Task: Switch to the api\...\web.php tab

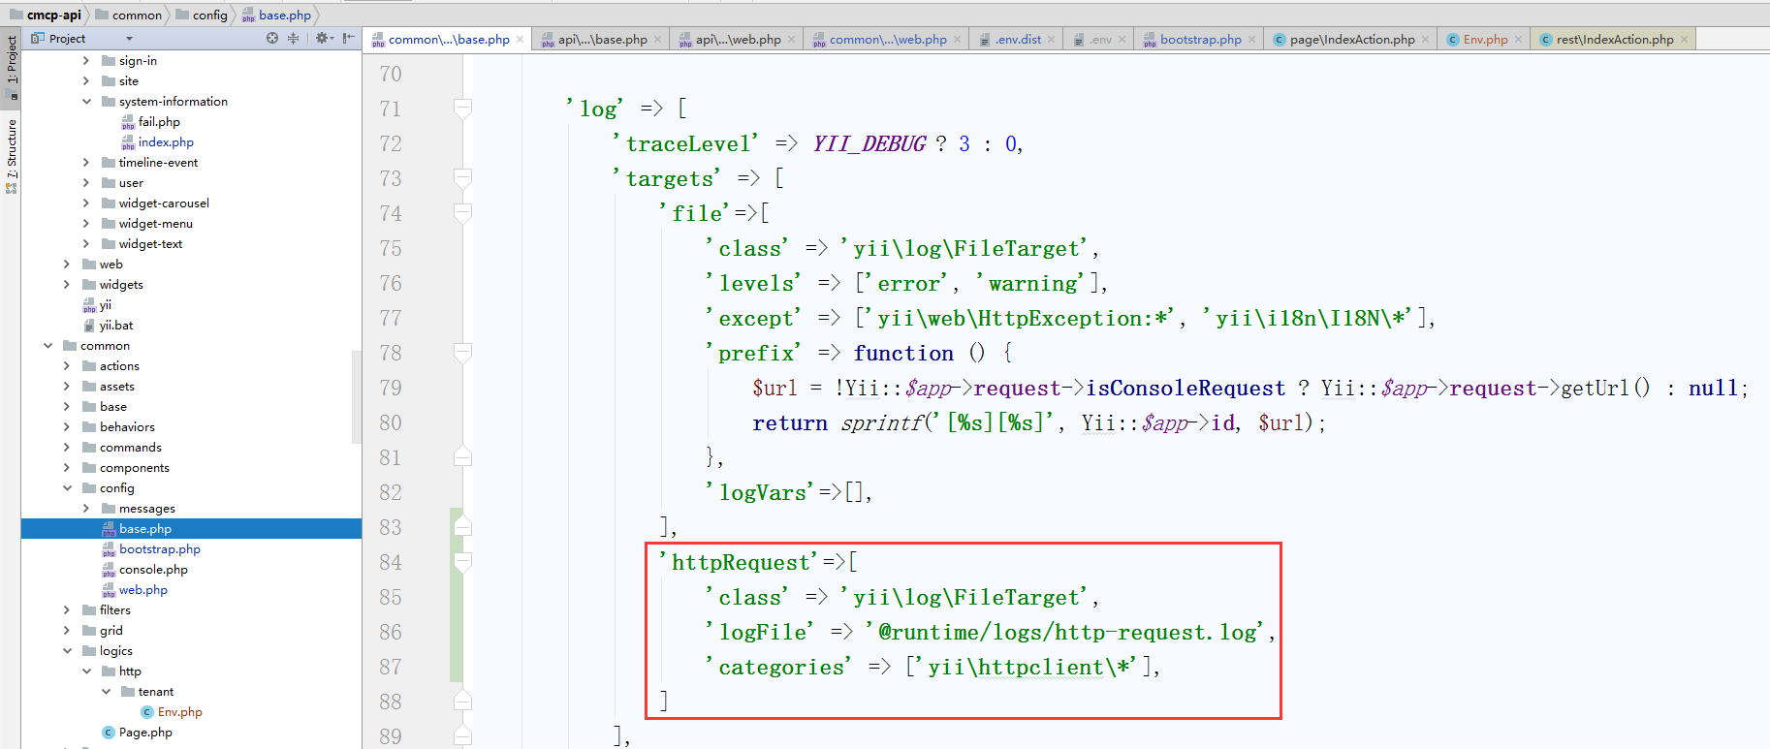Action: click(x=737, y=40)
